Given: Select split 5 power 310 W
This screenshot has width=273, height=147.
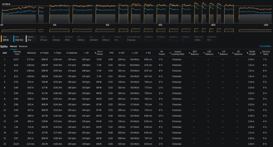Looking at the screenshot, I should (x=45, y=82).
